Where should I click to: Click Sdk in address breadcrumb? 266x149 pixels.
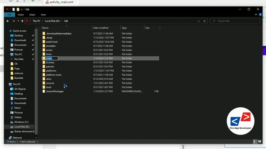[x=66, y=21]
